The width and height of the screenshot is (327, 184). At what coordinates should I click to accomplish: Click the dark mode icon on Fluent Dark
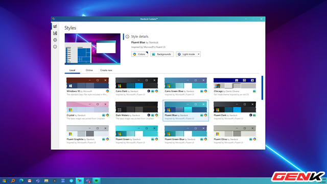251,115
